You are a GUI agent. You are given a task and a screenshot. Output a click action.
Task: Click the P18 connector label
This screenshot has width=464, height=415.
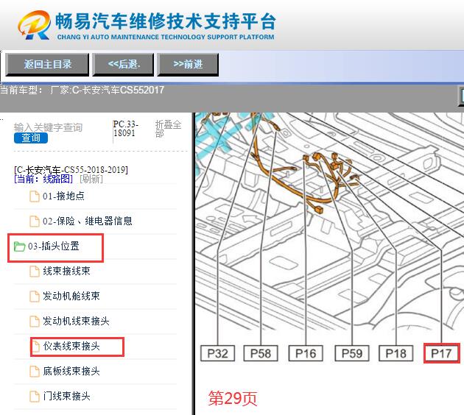396,353
